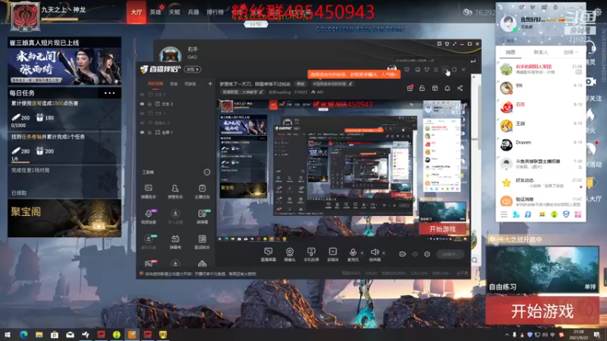Open chat with Draven in QQ
This screenshot has height=341, width=607.
(x=541, y=145)
